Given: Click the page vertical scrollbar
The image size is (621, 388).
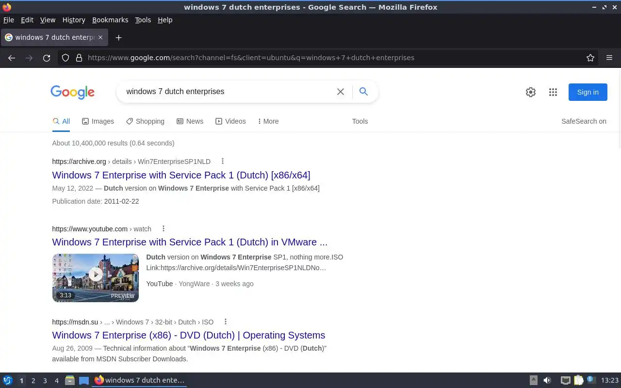Looking at the screenshot, I should click(619, 109).
